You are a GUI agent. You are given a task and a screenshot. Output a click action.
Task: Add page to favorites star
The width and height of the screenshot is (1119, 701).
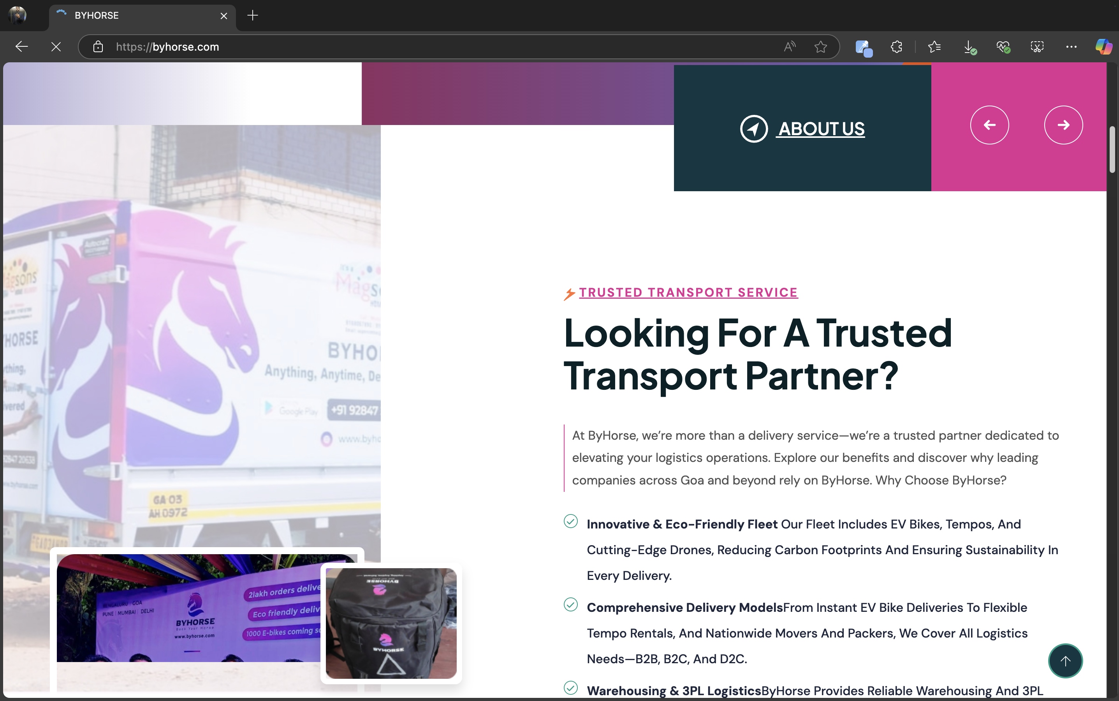coord(820,46)
